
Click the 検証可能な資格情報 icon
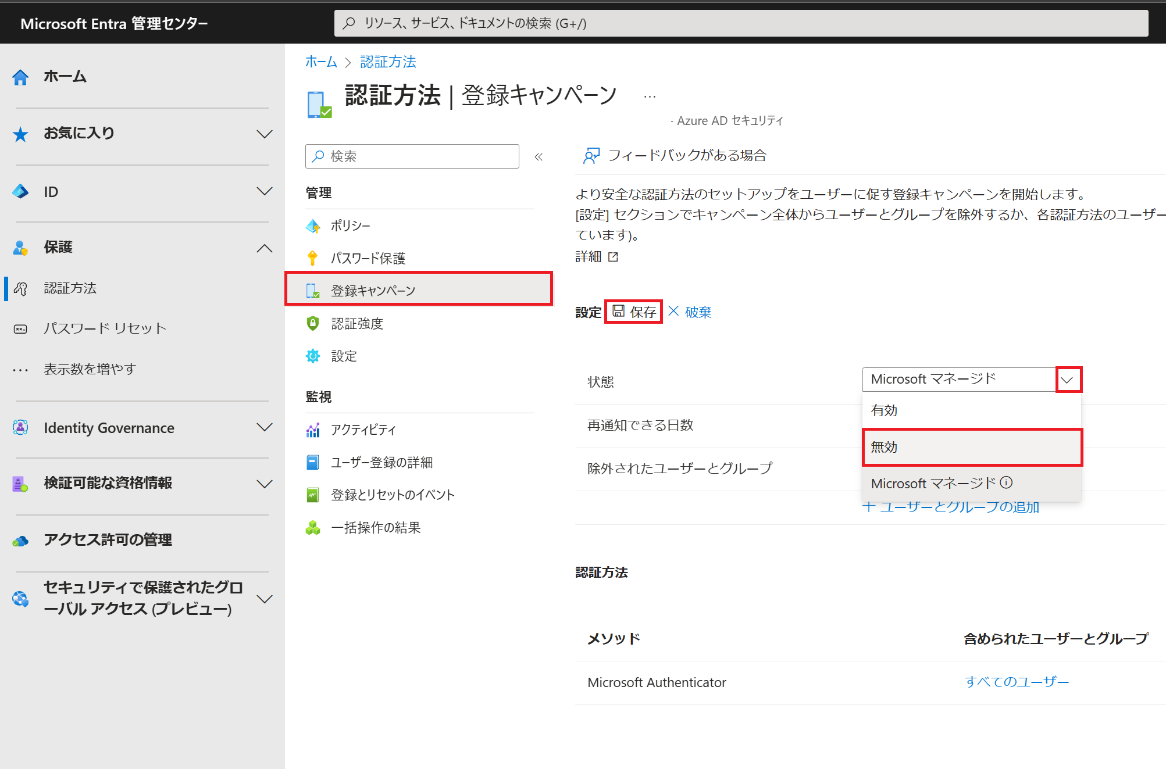pyautogui.click(x=20, y=484)
